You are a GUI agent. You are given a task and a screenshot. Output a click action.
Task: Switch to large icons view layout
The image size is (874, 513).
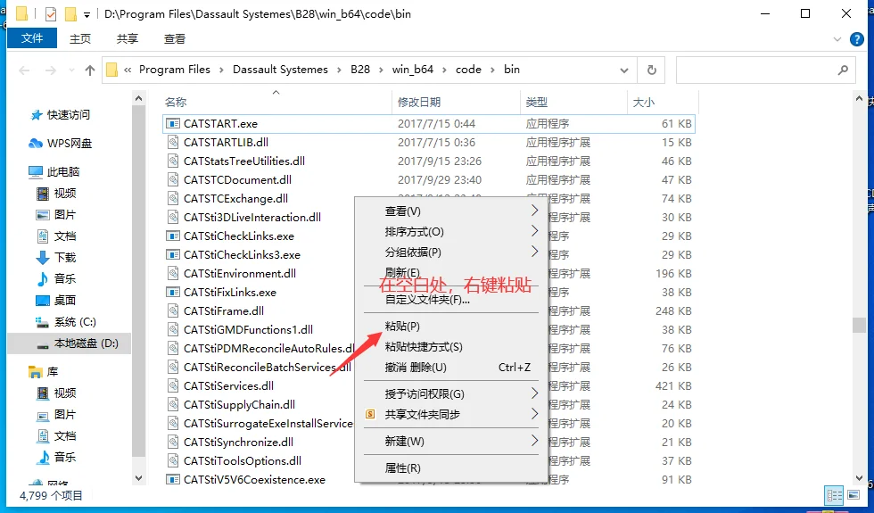click(x=853, y=495)
